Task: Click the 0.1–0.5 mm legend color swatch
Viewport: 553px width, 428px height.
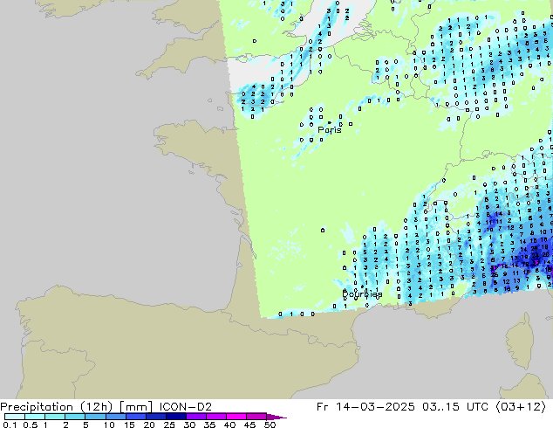Action: coord(15,417)
